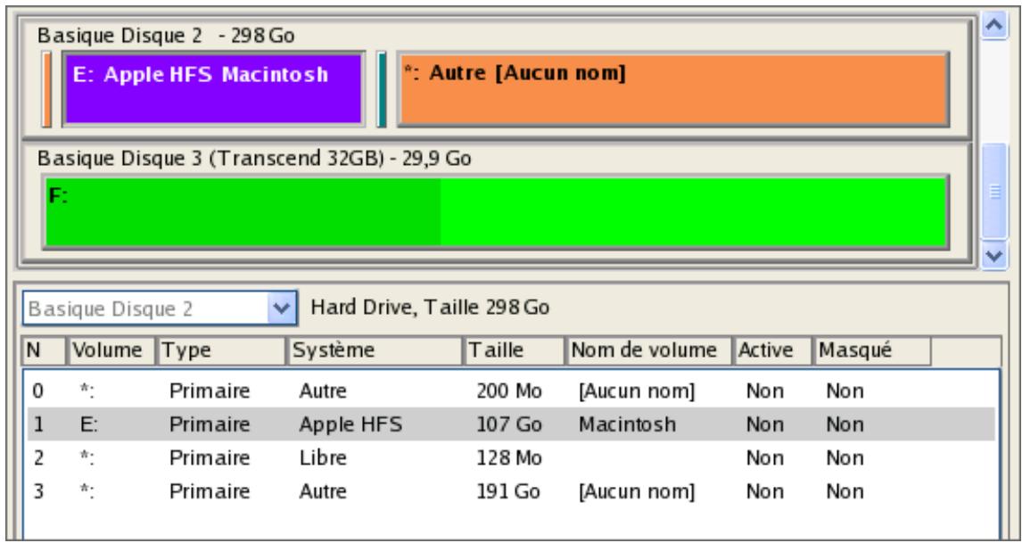1022x543 pixels.
Task: Select the Libre partition row
Action: tap(510, 458)
